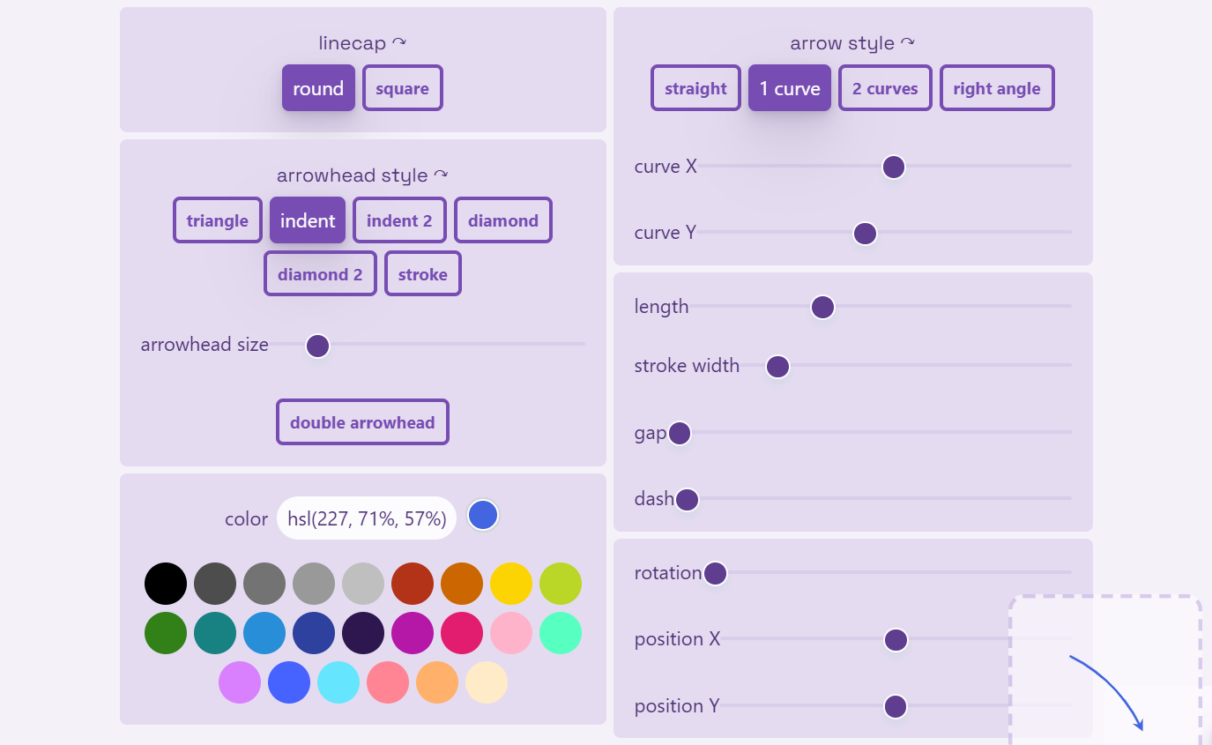Pick the black color swatch
Viewport: 1212px width, 745px height.
[x=166, y=584]
